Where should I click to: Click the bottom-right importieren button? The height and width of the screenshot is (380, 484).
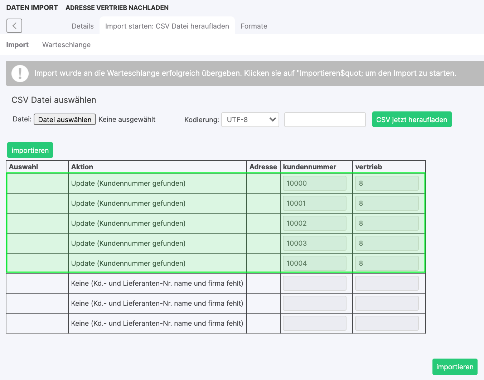pos(455,367)
